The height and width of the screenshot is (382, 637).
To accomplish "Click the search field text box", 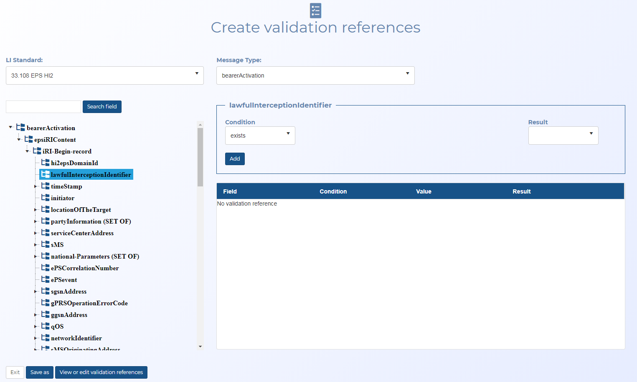I will tap(43, 107).
